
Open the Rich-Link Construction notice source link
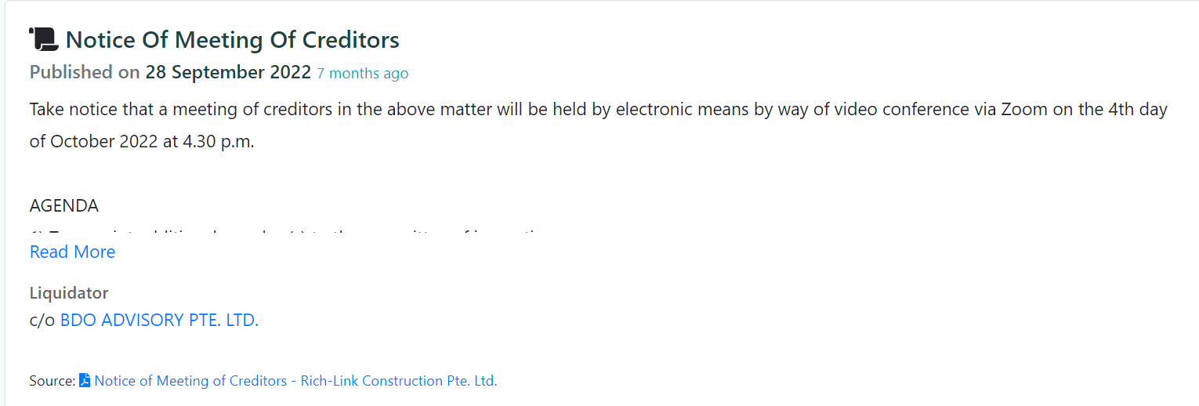(295, 381)
